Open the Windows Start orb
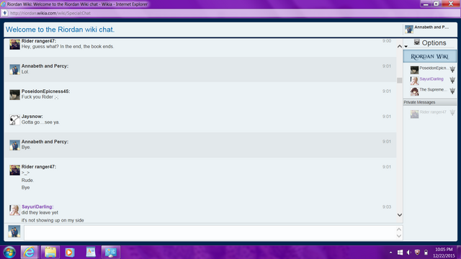The height and width of the screenshot is (259, 461). [9, 253]
